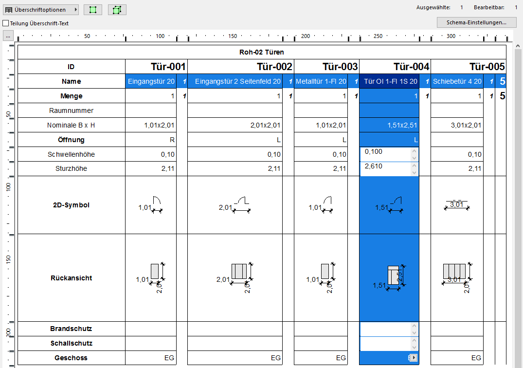Viewport: 523px width, 368px height.
Task: Click EG Geschoss cell for Tür-005
Action: tap(457, 358)
